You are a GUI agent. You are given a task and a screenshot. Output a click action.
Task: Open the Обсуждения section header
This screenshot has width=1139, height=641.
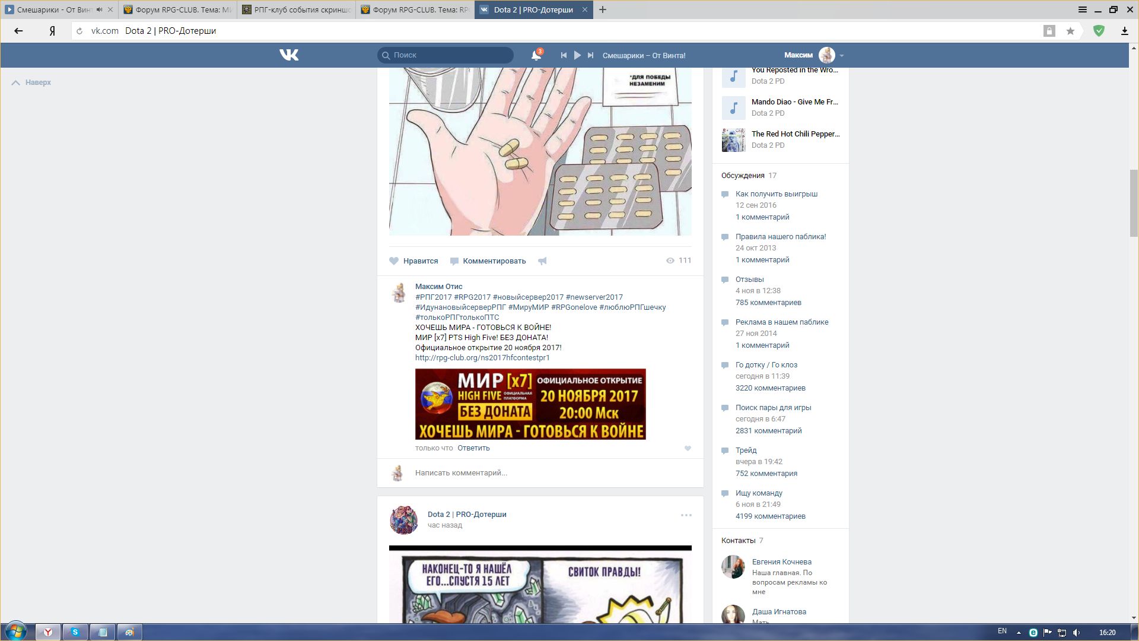[743, 176]
